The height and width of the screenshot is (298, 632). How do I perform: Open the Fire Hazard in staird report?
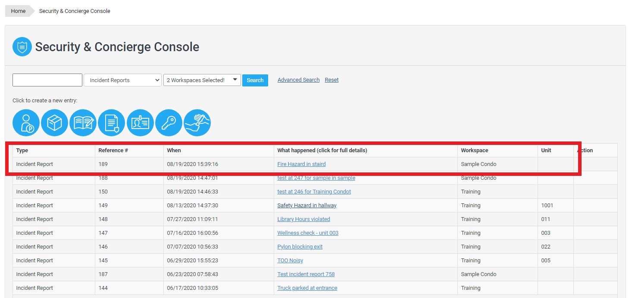[301, 164]
